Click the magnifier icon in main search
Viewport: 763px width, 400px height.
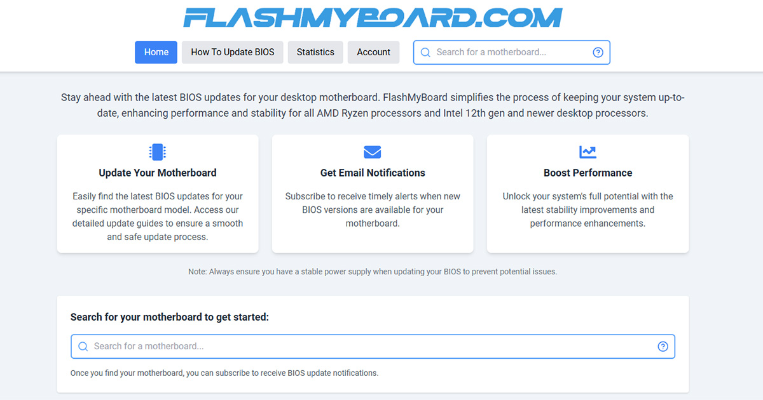coord(83,347)
